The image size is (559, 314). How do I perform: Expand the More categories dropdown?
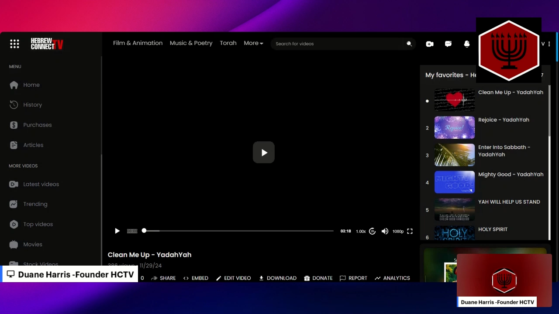point(253,43)
